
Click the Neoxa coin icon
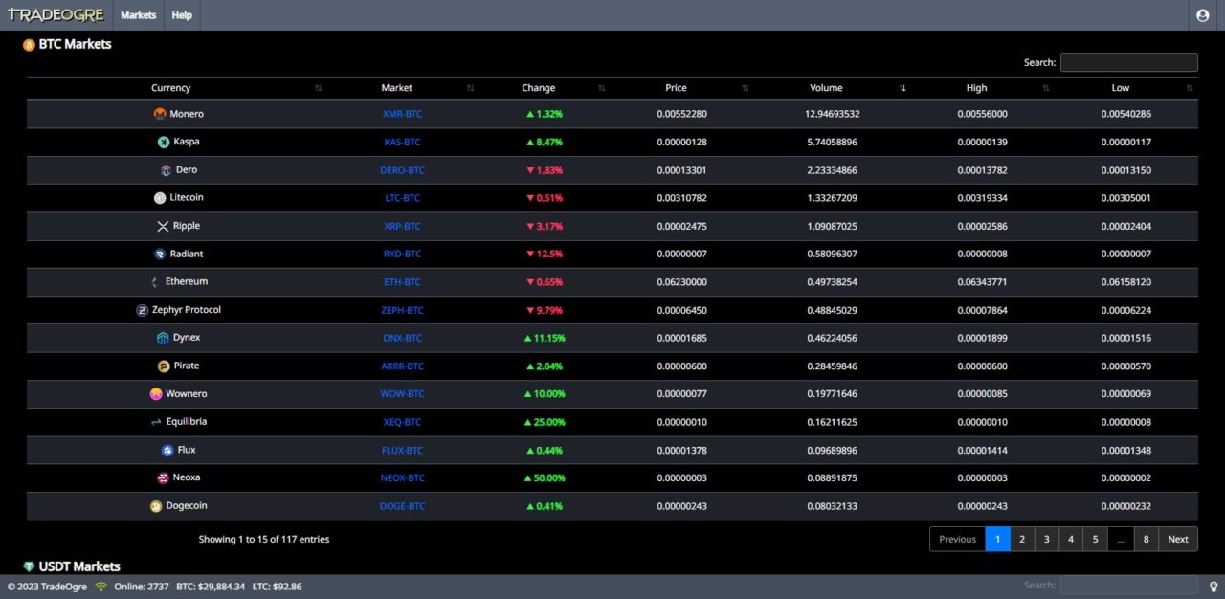point(163,478)
